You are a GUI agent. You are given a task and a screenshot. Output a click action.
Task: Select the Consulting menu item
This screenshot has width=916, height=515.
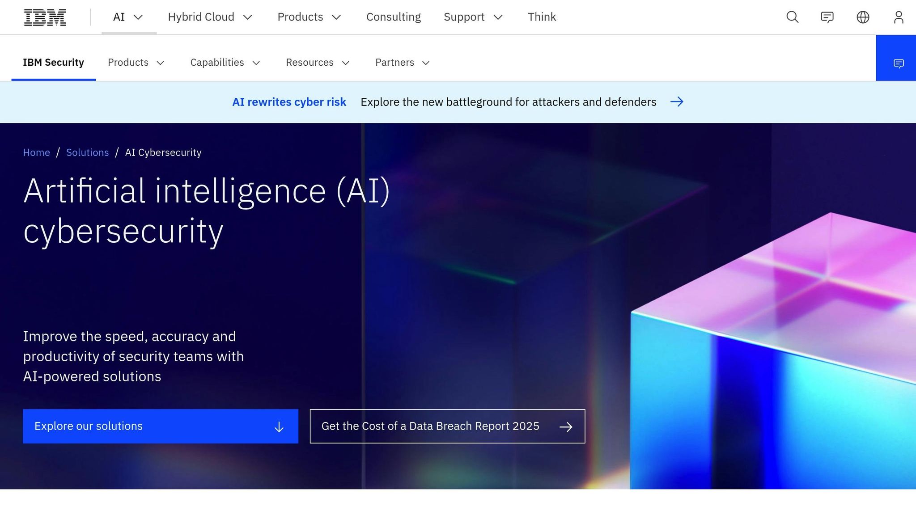point(393,17)
